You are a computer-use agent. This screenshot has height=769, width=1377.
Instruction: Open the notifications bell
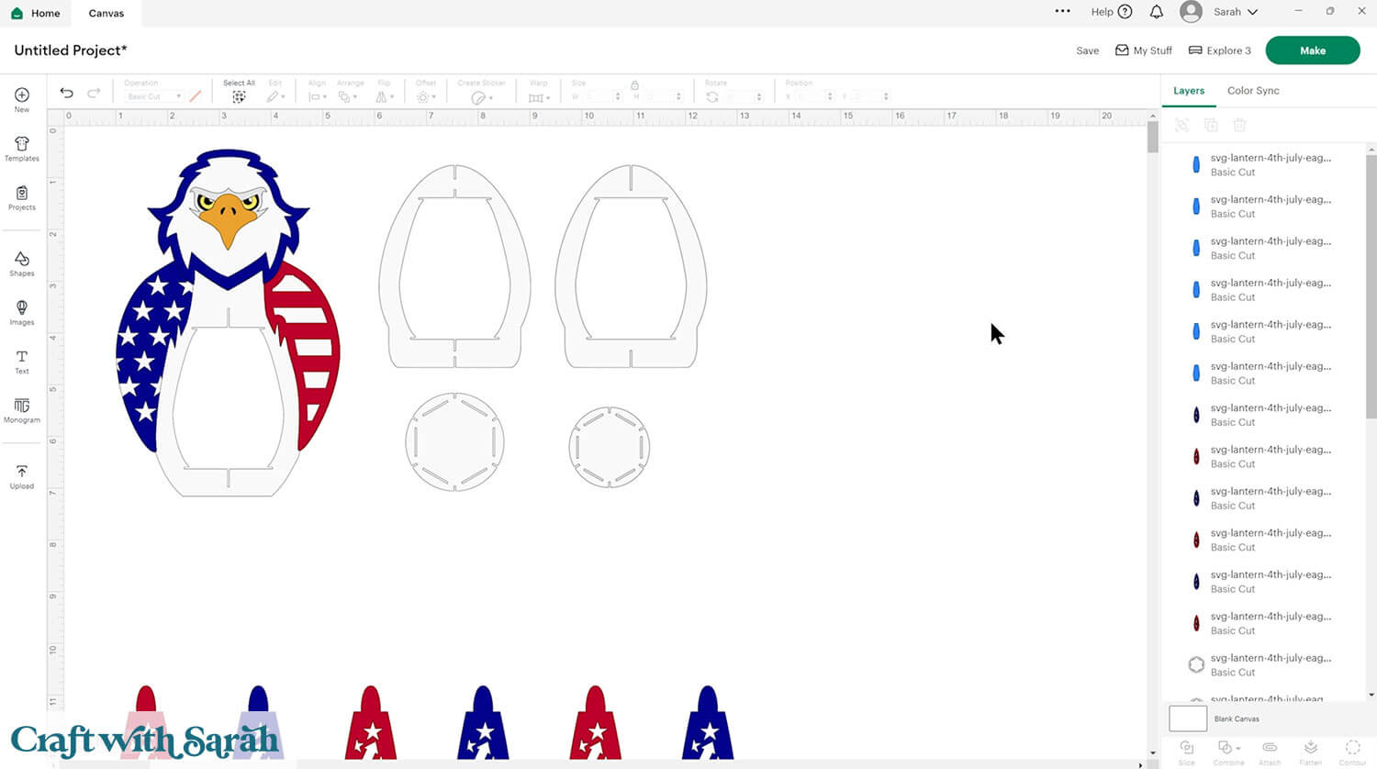click(1157, 12)
